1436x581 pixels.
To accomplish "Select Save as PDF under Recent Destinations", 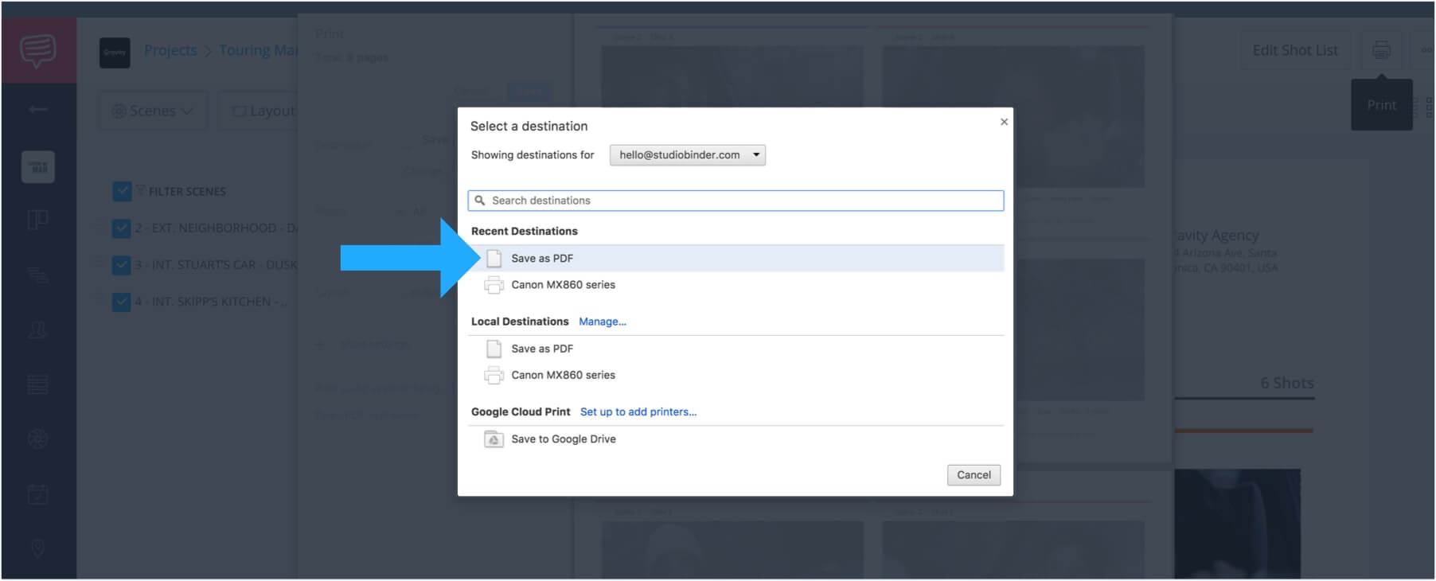I will pyautogui.click(x=736, y=258).
